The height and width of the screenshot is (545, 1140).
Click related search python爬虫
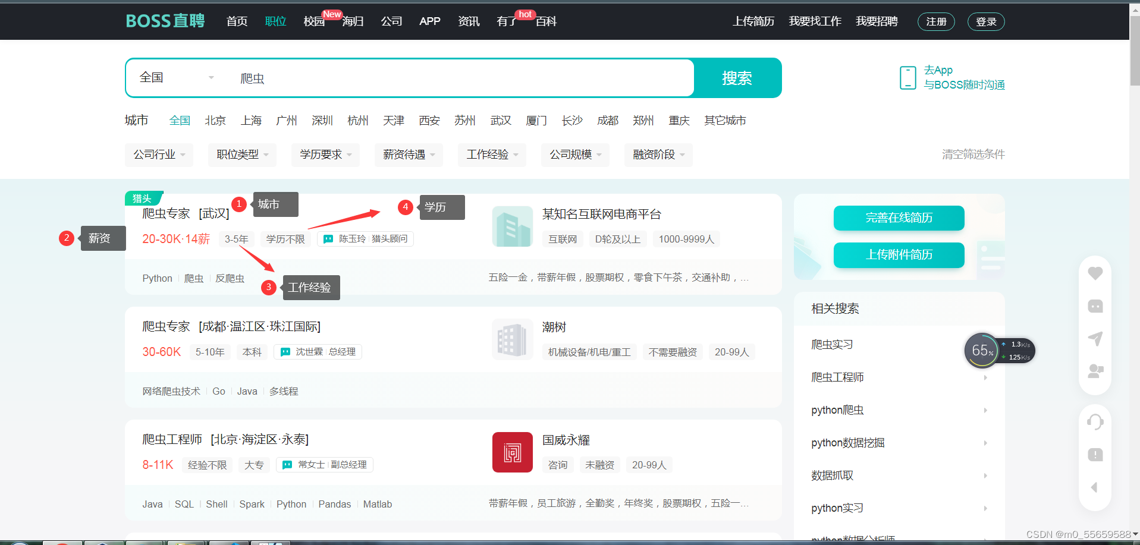tap(837, 410)
